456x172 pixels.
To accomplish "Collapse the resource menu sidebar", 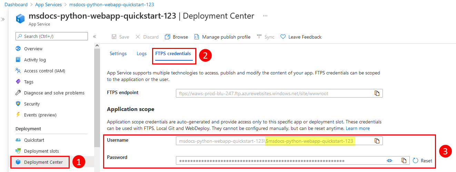I will (94, 36).
